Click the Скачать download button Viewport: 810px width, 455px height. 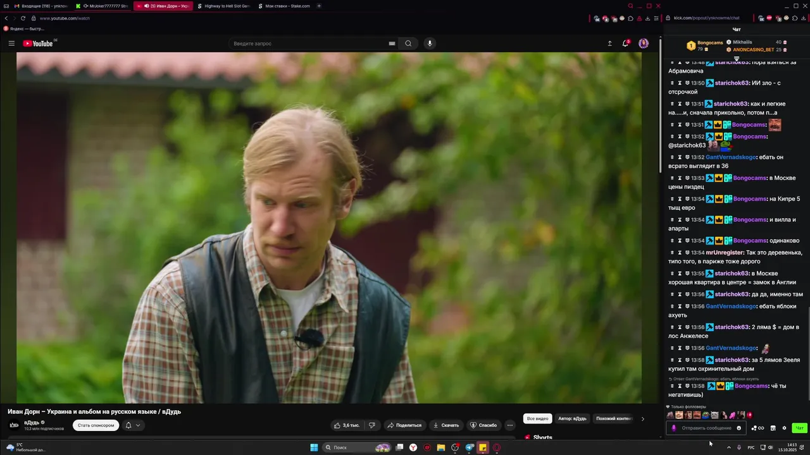click(x=445, y=425)
